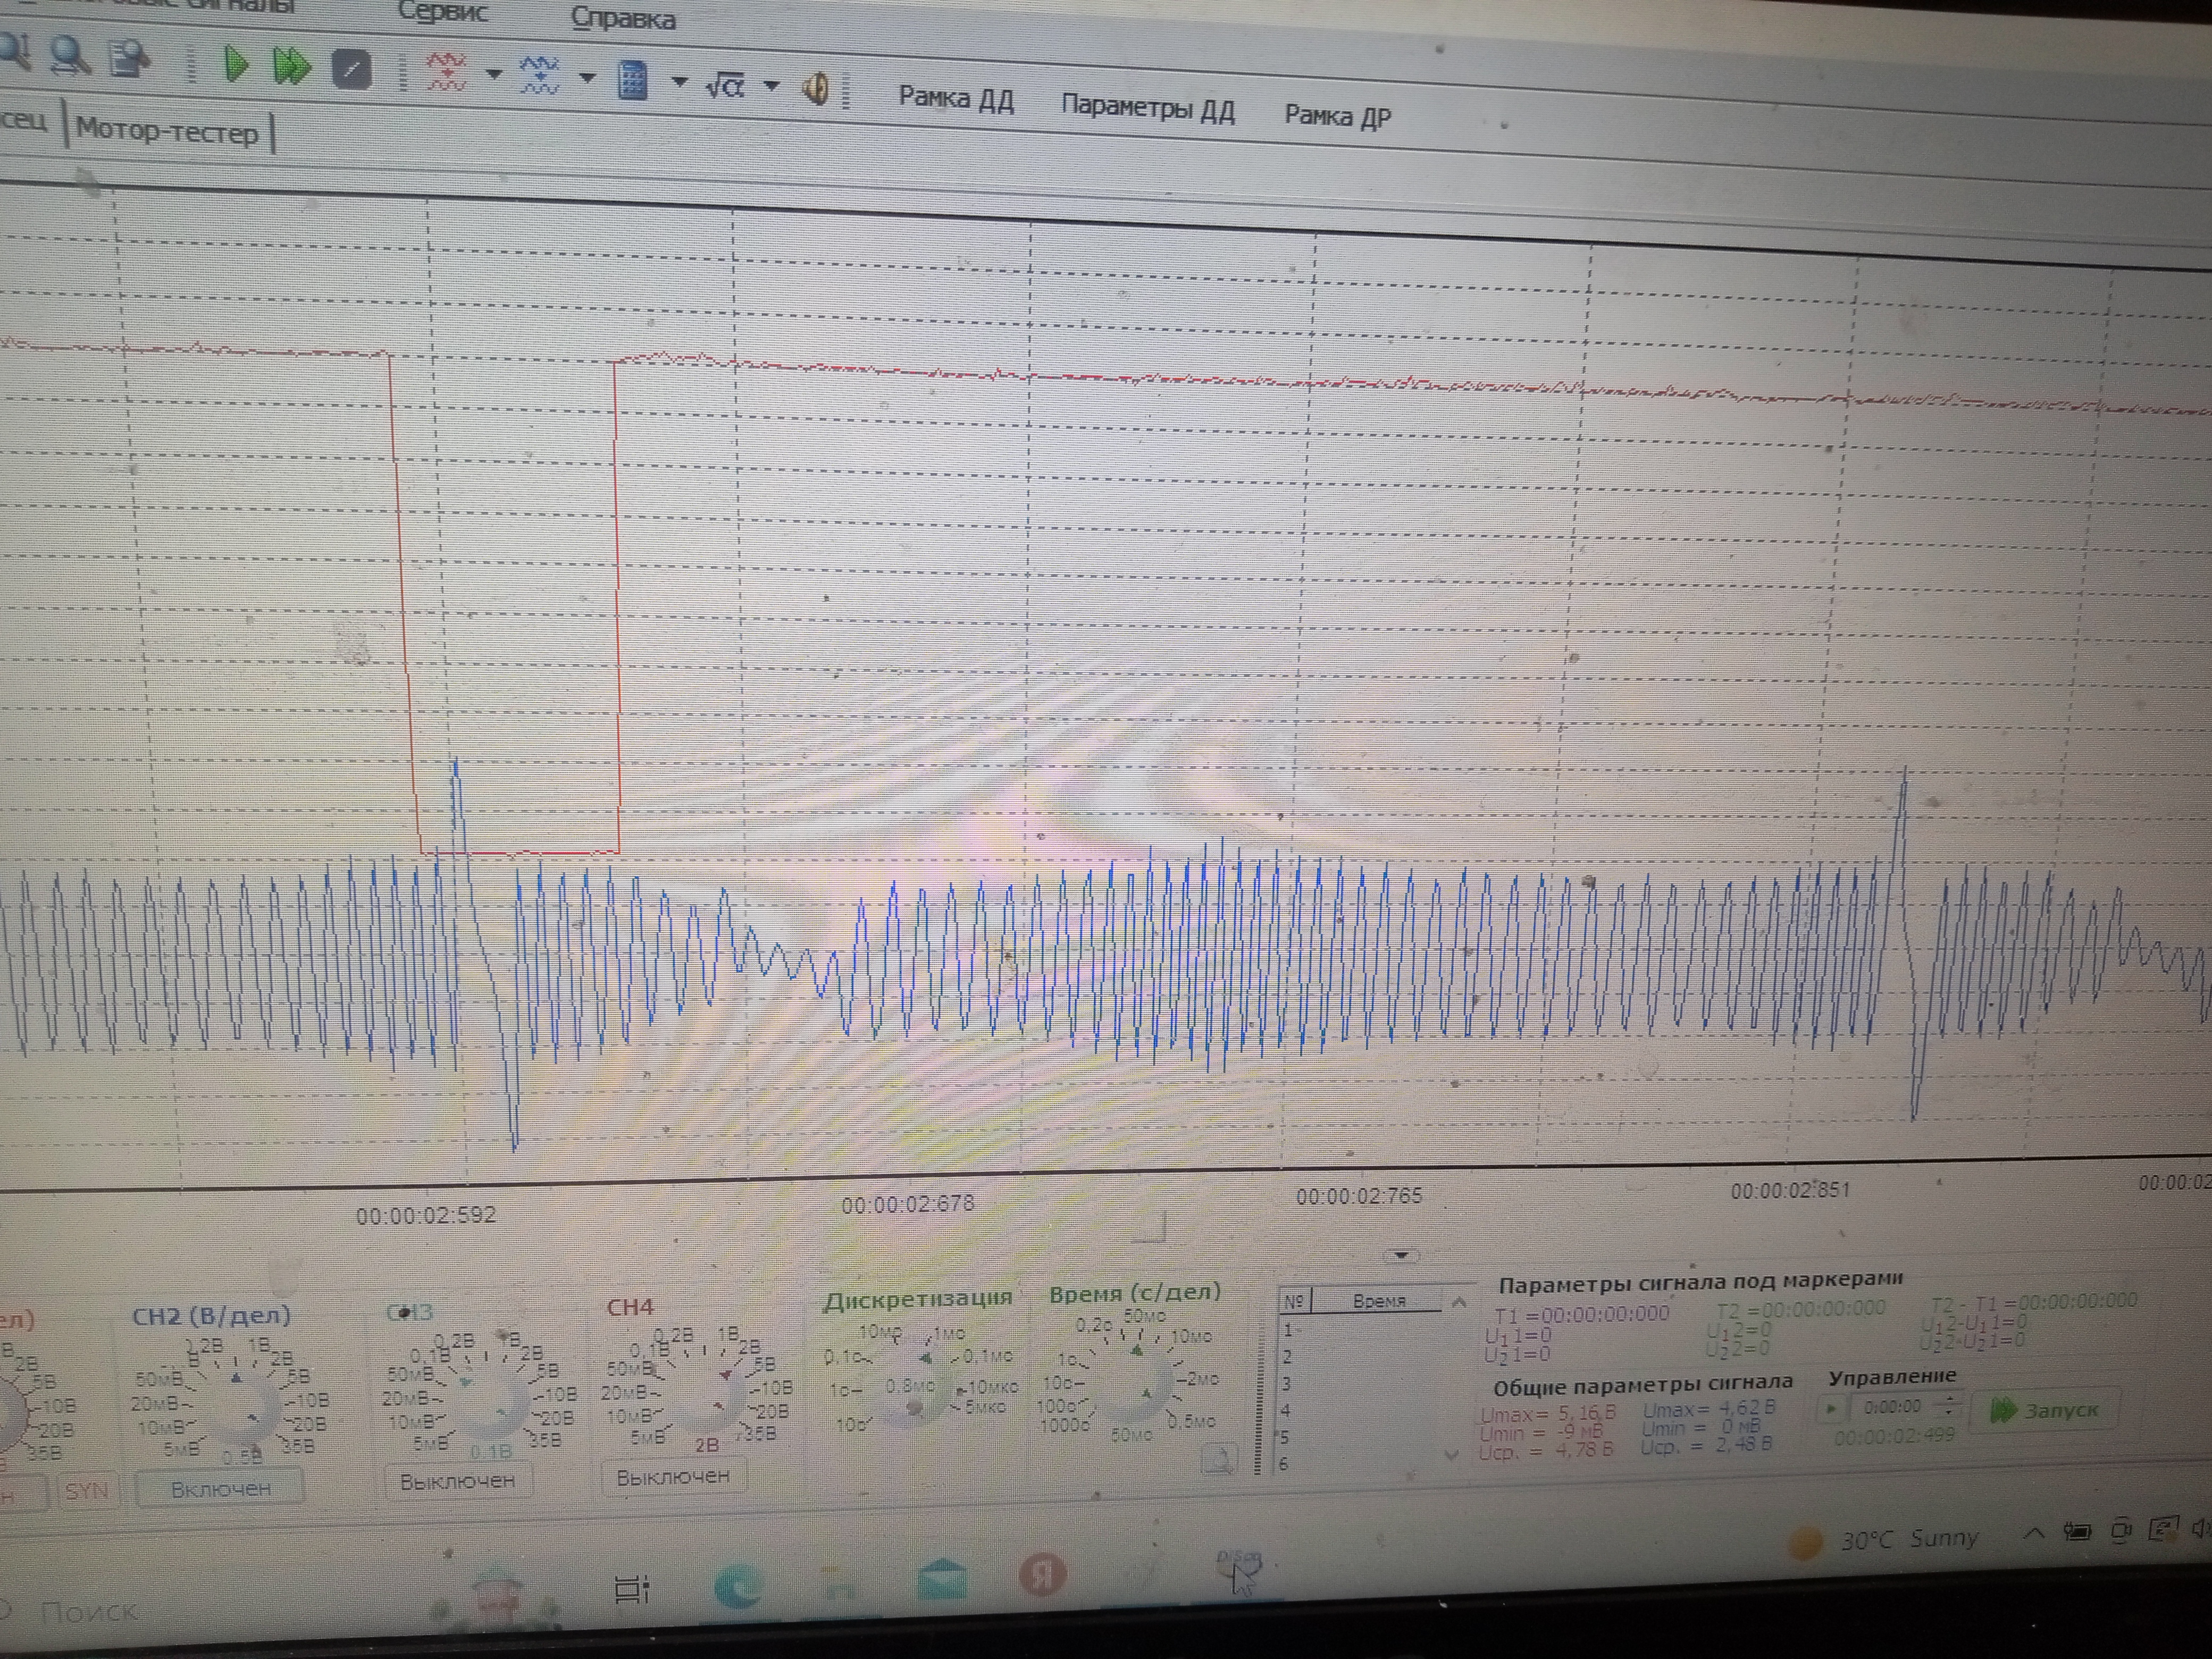Viewport: 2212px width, 1659px height.
Task: Click the Параметры ДД button
Action: (1147, 109)
